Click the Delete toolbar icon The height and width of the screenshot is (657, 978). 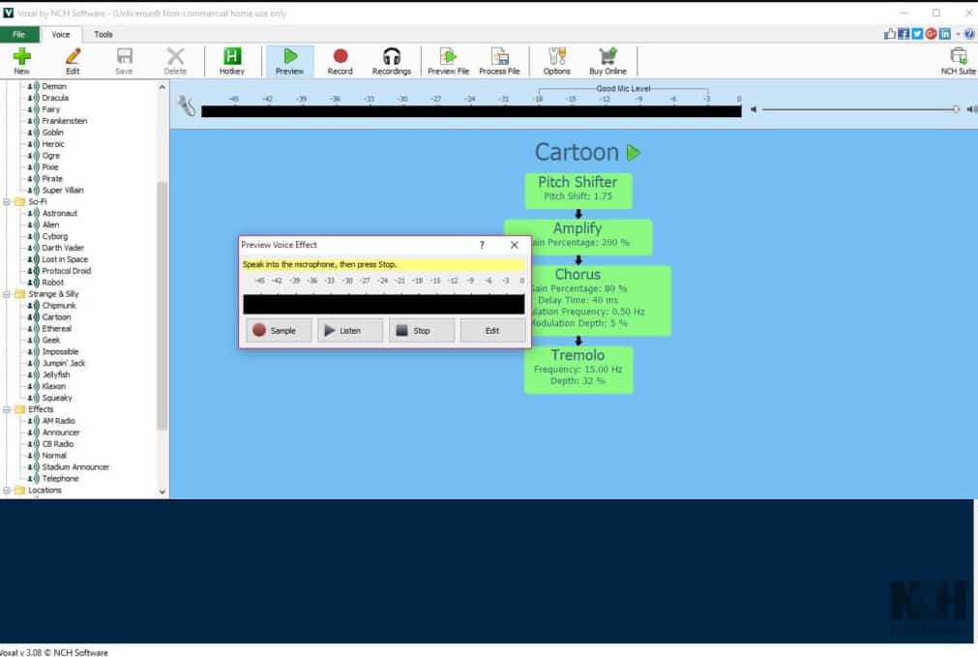175,61
